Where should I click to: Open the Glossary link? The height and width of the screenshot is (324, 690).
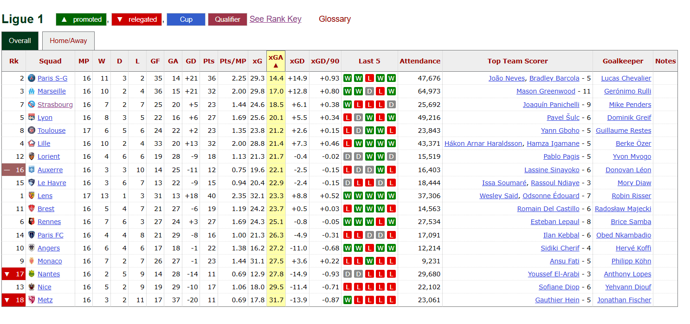(x=335, y=19)
